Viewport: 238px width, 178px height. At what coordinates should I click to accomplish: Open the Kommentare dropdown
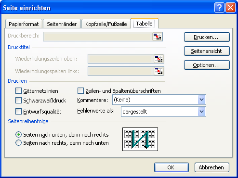click(202, 100)
